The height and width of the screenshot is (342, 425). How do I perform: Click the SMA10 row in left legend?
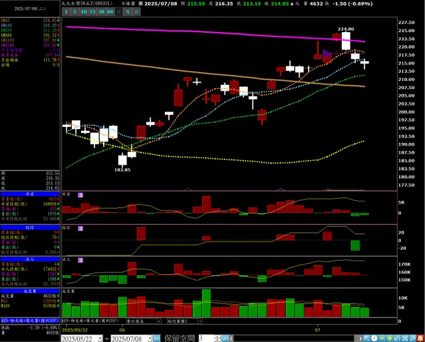coord(30,25)
